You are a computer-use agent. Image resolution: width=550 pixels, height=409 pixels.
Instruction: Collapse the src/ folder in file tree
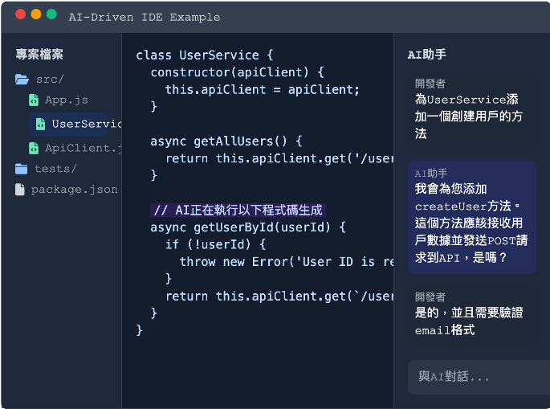tap(39, 80)
